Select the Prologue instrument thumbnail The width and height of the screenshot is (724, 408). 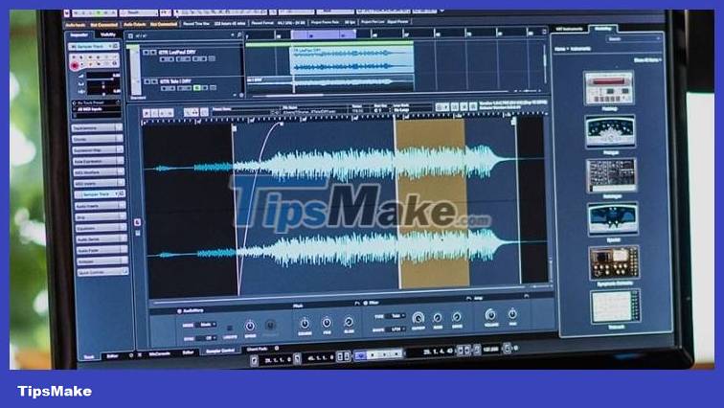(x=610, y=131)
